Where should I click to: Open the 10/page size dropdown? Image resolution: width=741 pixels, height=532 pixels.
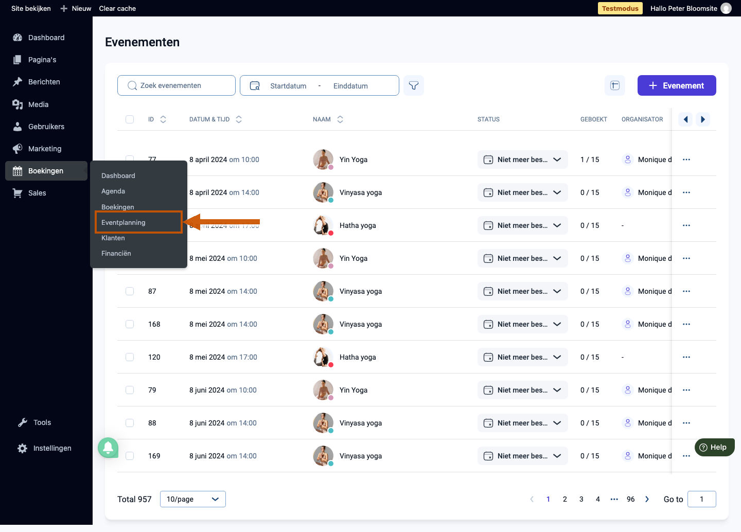[x=193, y=499]
